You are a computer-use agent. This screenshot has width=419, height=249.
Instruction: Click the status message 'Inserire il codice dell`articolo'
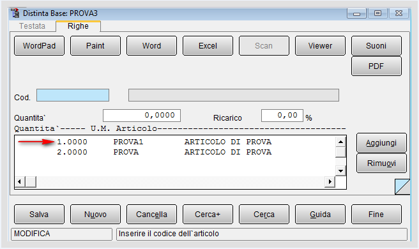pos(262,234)
